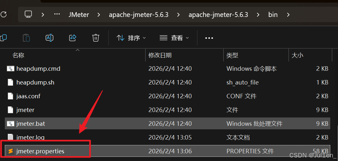
Task: Click the 1 KB size cell
Action: point(322,83)
